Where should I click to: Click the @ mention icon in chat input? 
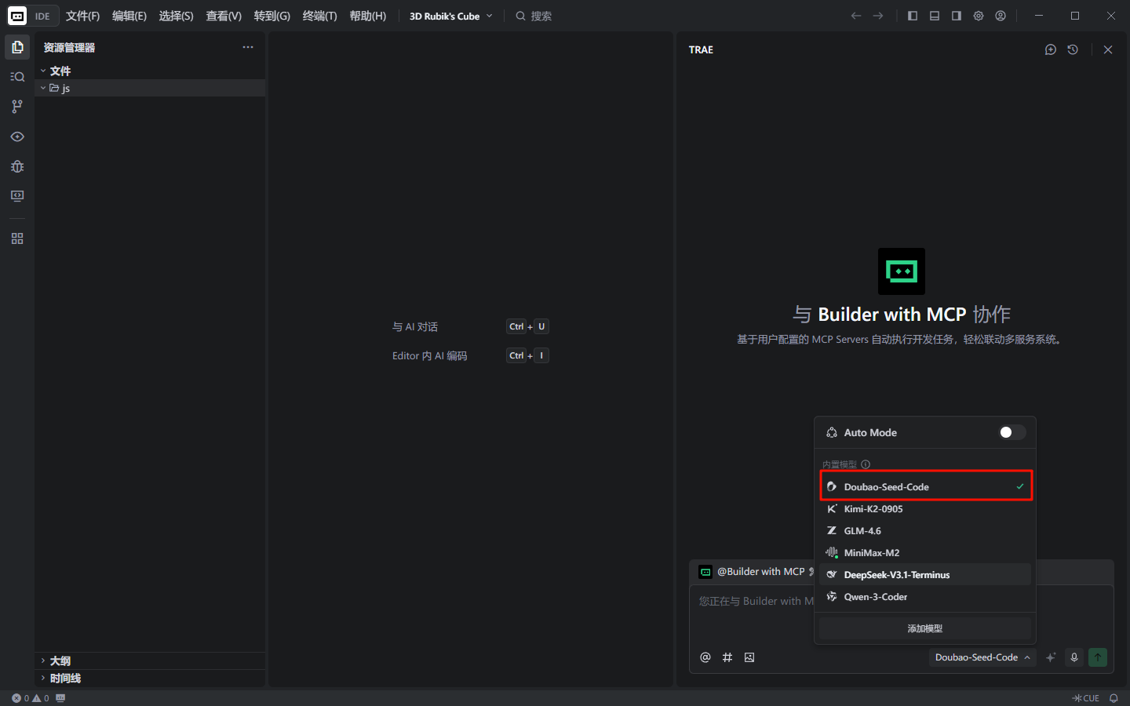click(705, 657)
